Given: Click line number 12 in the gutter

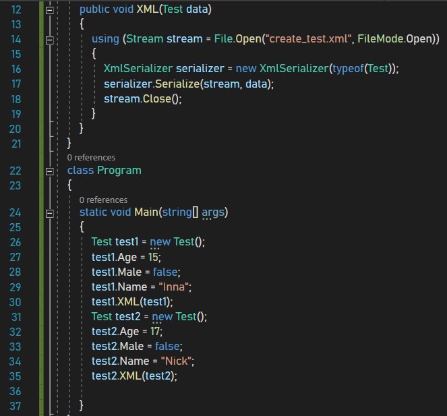Looking at the screenshot, I should tap(16, 9).
